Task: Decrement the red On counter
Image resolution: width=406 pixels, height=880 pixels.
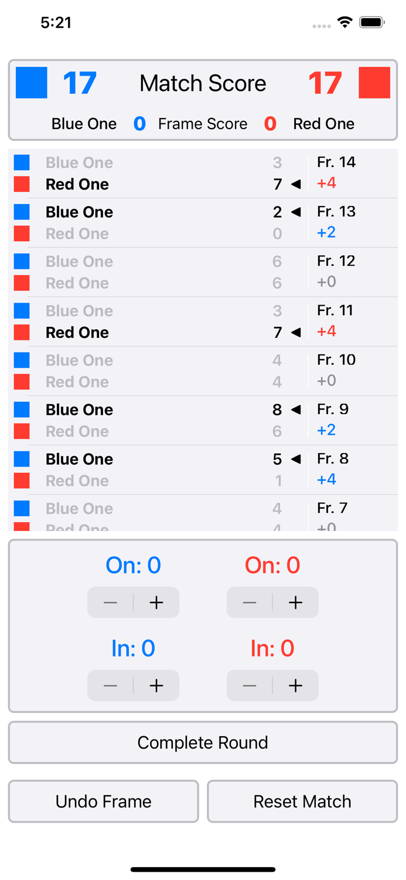Action: (250, 602)
